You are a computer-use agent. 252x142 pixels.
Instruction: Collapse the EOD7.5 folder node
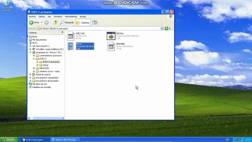pos(34,59)
